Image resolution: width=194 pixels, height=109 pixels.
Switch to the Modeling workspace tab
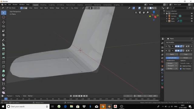(x=43, y=5)
